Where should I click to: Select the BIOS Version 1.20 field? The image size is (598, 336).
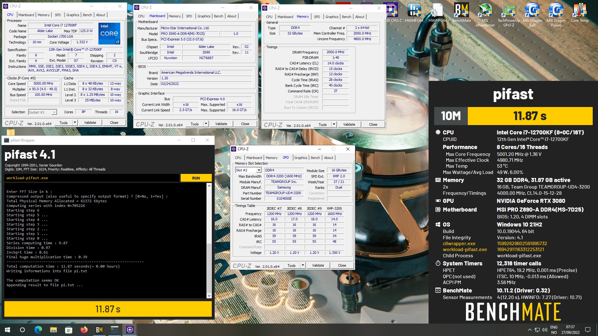(x=206, y=78)
